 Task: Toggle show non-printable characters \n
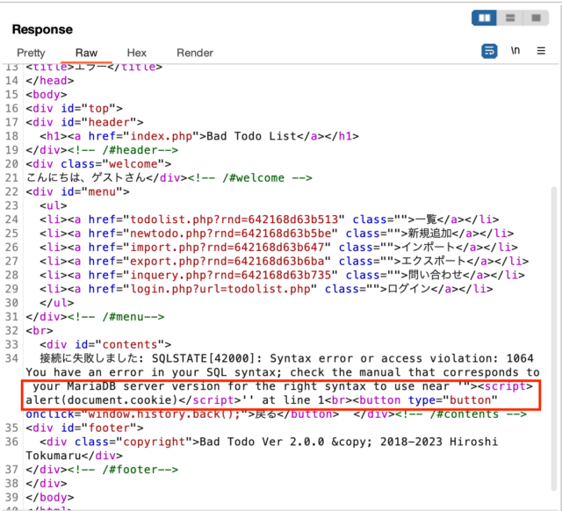coord(515,51)
